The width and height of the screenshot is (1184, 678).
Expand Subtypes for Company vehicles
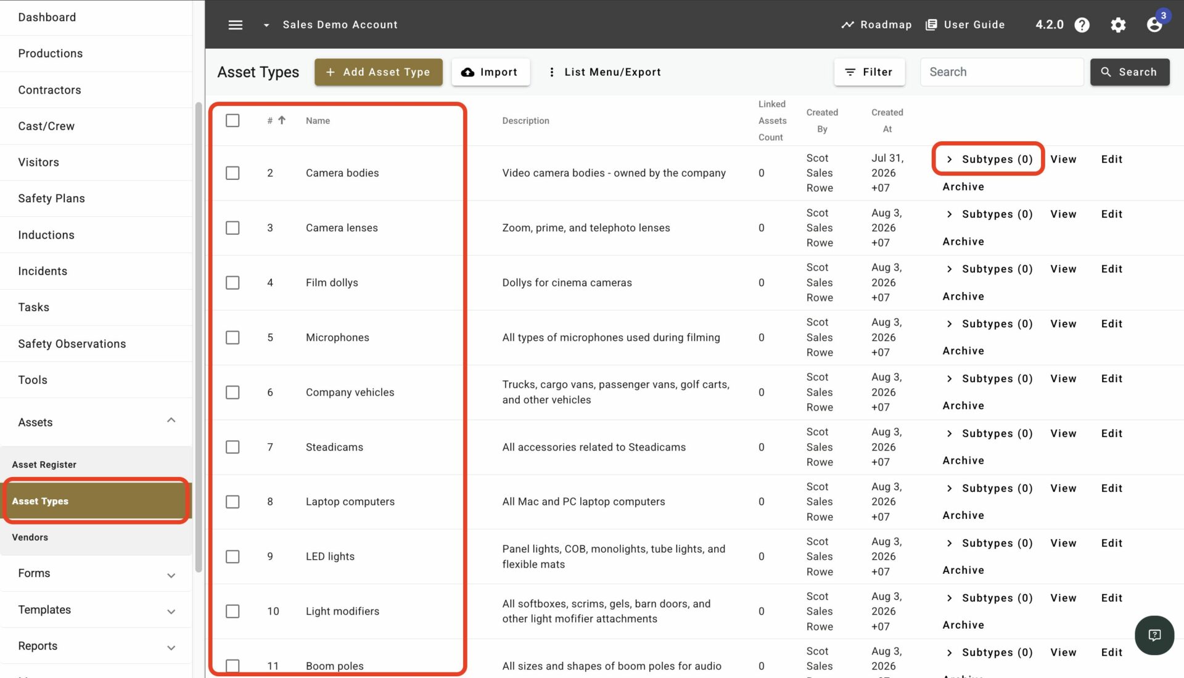pos(989,378)
